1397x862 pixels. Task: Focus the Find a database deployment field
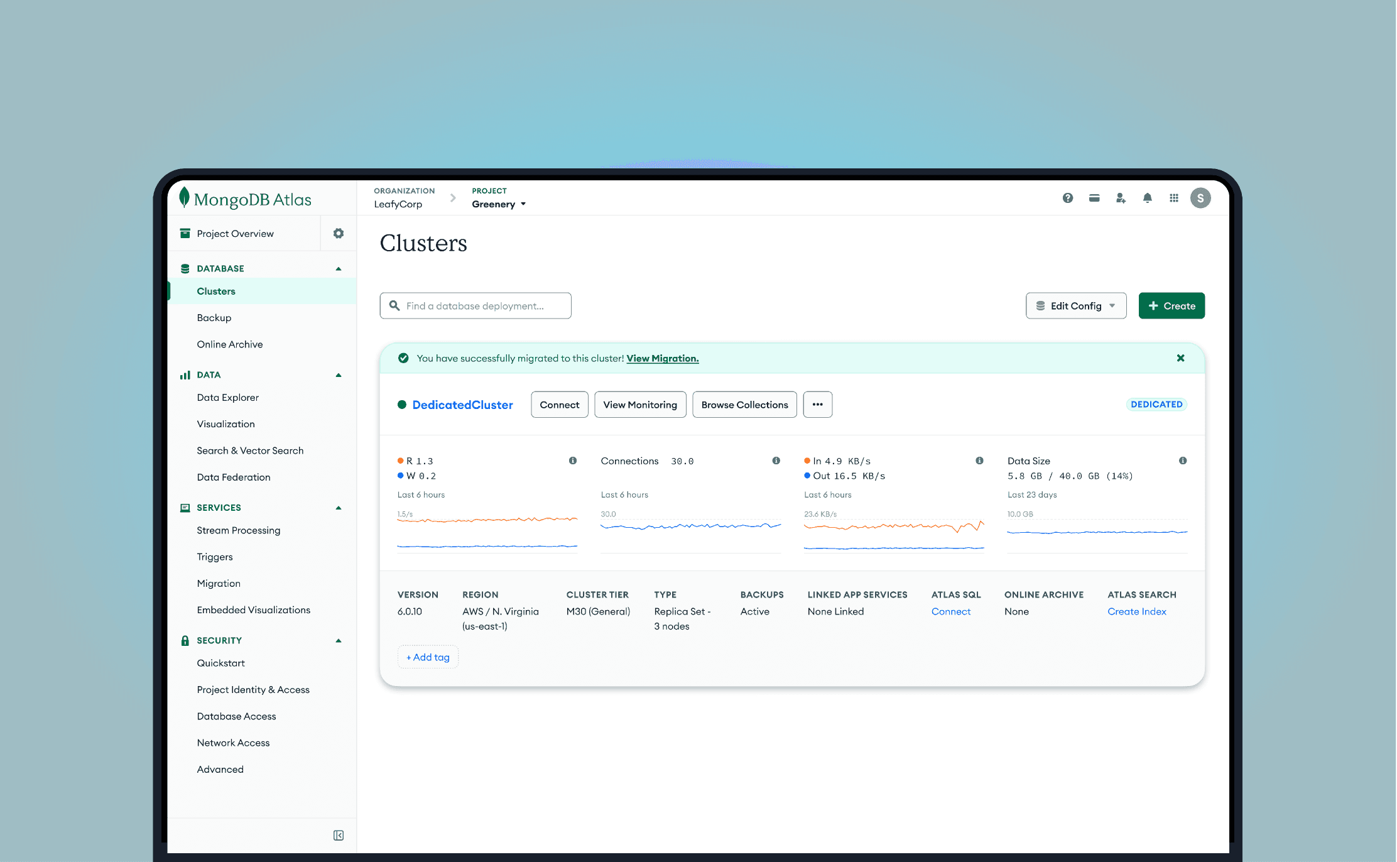pyautogui.click(x=475, y=306)
